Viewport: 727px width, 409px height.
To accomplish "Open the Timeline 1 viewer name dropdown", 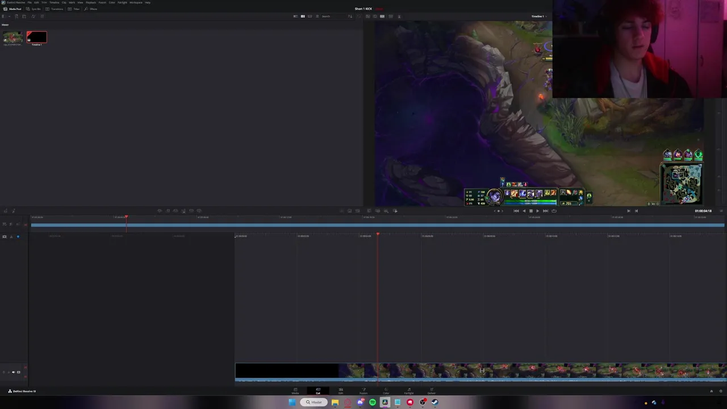I will click(x=538, y=16).
